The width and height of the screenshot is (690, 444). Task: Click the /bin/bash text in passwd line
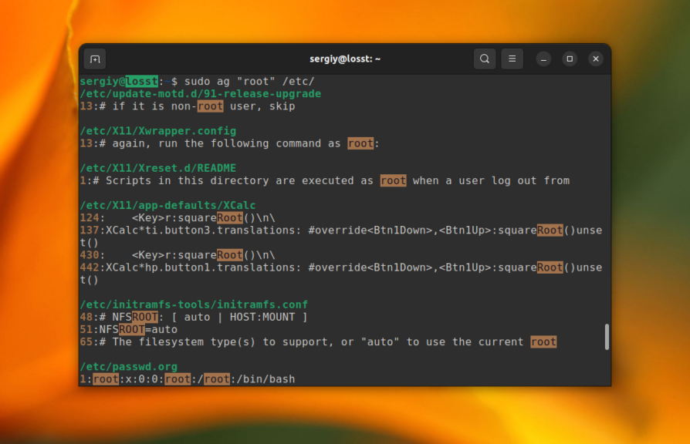[266, 379]
